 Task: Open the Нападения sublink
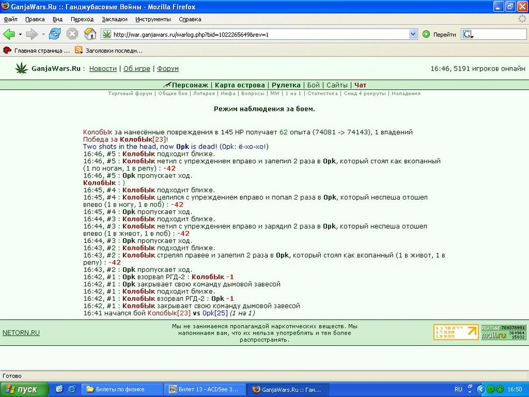tap(406, 93)
